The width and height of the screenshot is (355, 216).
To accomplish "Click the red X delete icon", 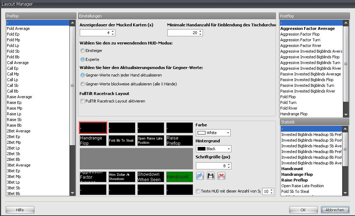I will (x=221, y=176).
